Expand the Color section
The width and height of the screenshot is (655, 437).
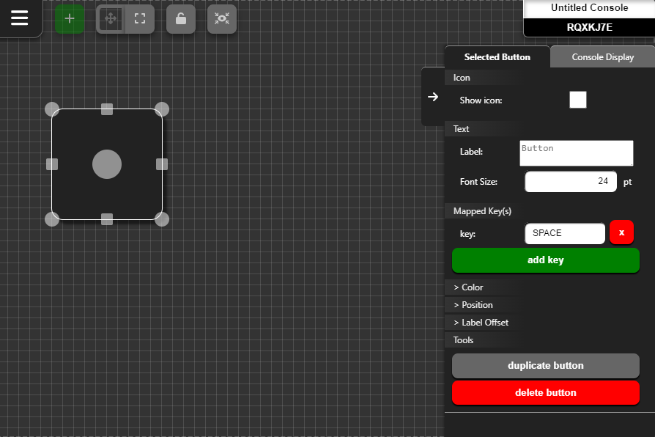(x=468, y=287)
